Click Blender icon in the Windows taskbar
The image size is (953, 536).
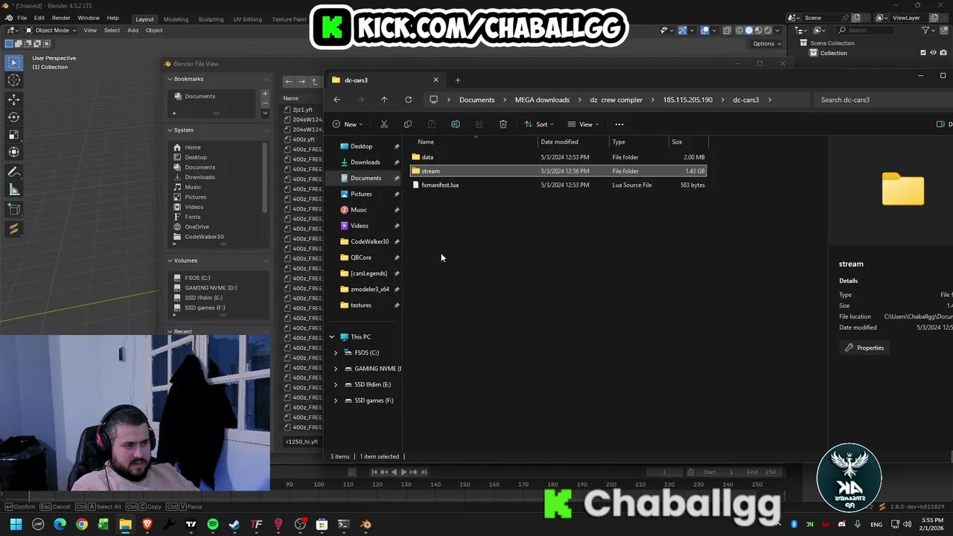pos(366,524)
